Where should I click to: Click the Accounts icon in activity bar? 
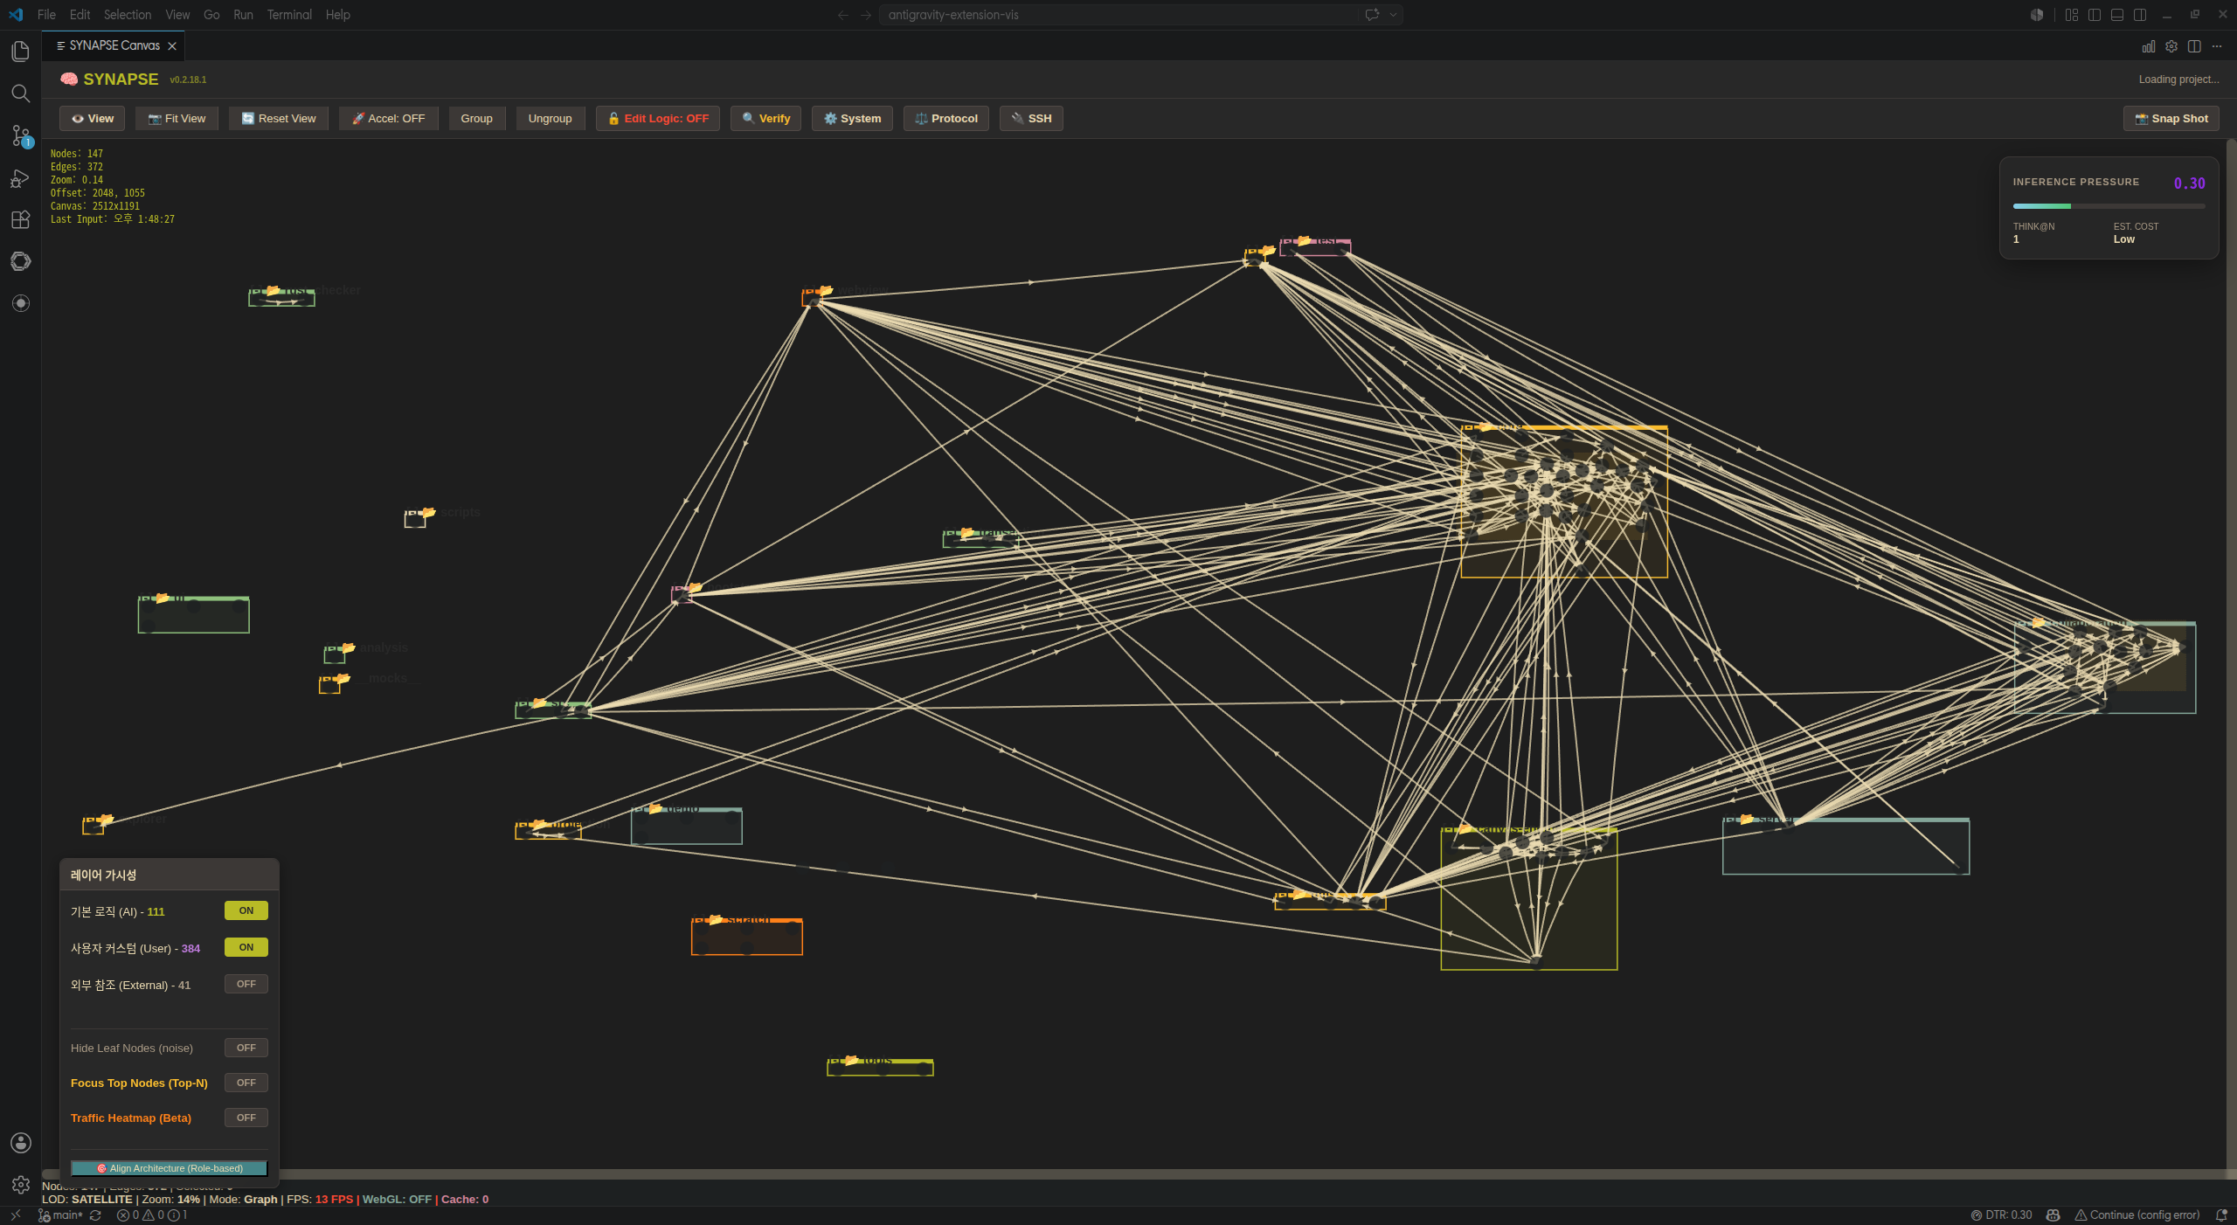tap(21, 1143)
